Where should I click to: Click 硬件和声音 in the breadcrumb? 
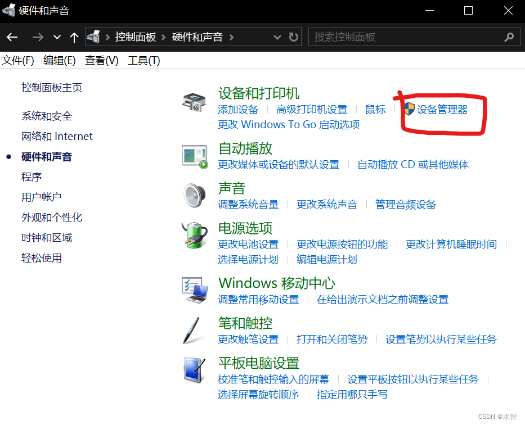click(x=198, y=37)
